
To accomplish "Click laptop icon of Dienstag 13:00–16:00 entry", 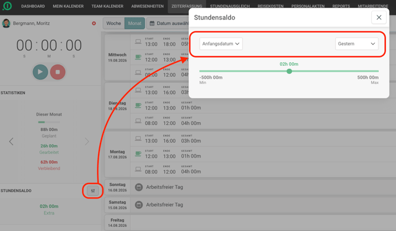I will coord(138,90).
